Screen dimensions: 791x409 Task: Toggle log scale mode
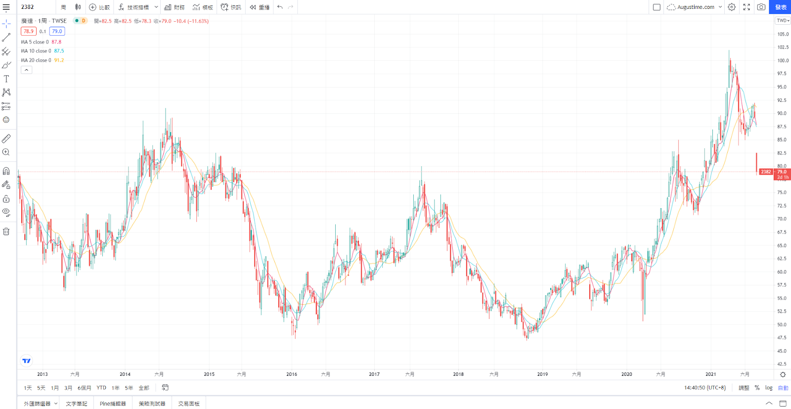coord(769,388)
